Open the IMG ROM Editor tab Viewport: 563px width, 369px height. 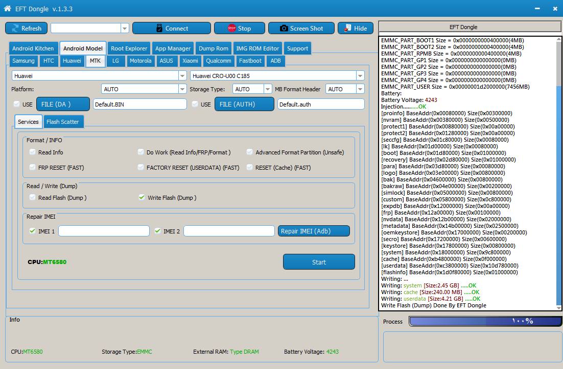[257, 48]
